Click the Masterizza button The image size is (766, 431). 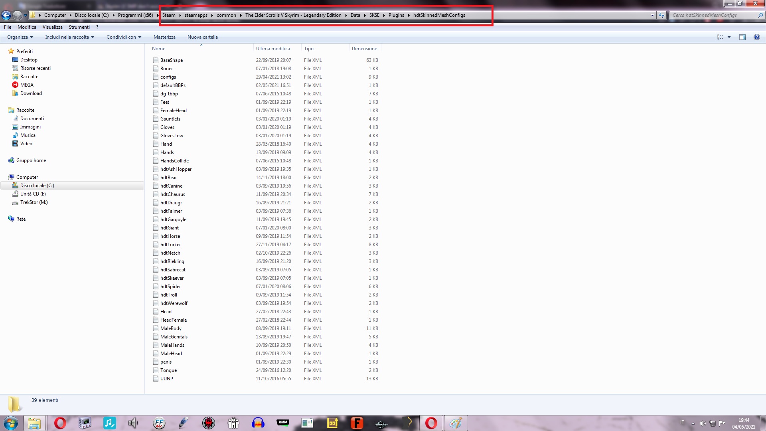(x=164, y=37)
